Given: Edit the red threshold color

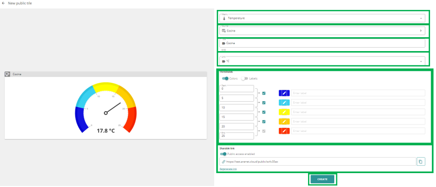Looking at the screenshot, I should (x=284, y=131).
